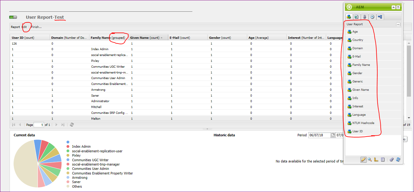Open the Report menu

click(15, 27)
